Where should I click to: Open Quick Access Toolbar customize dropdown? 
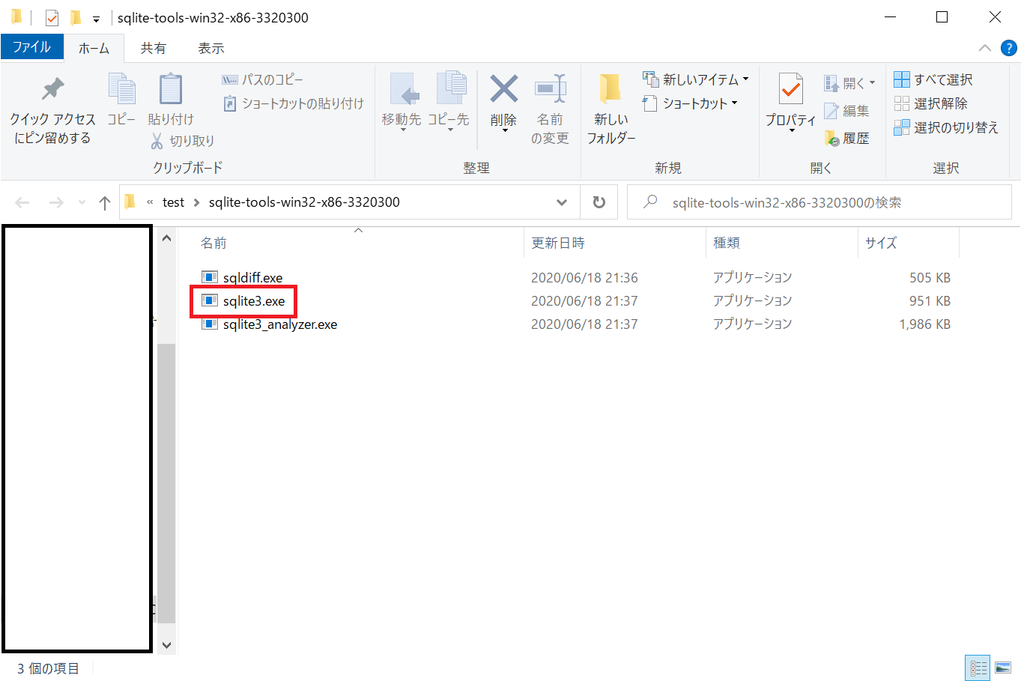tap(96, 19)
